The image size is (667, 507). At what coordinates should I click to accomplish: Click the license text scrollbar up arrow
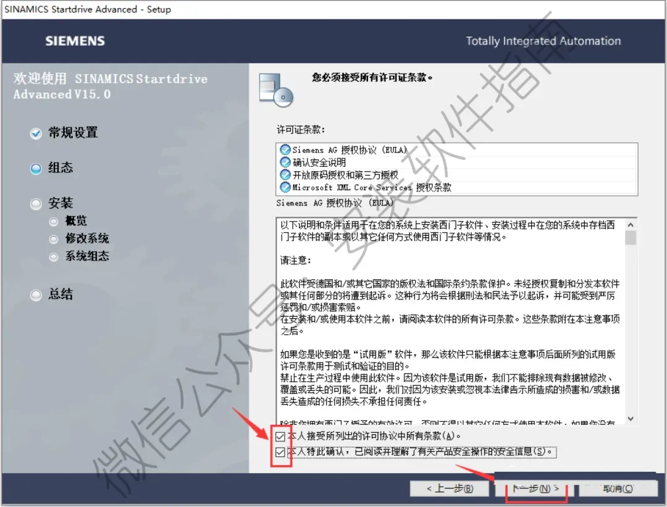coord(631,224)
